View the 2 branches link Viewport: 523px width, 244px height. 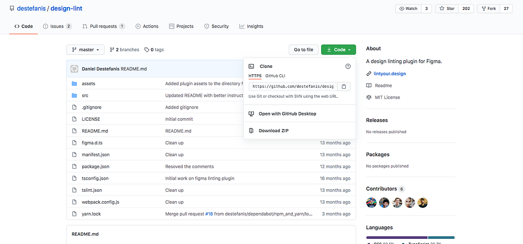[124, 50]
